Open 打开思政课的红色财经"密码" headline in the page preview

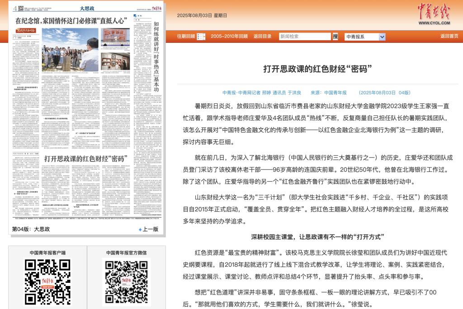tap(85, 159)
